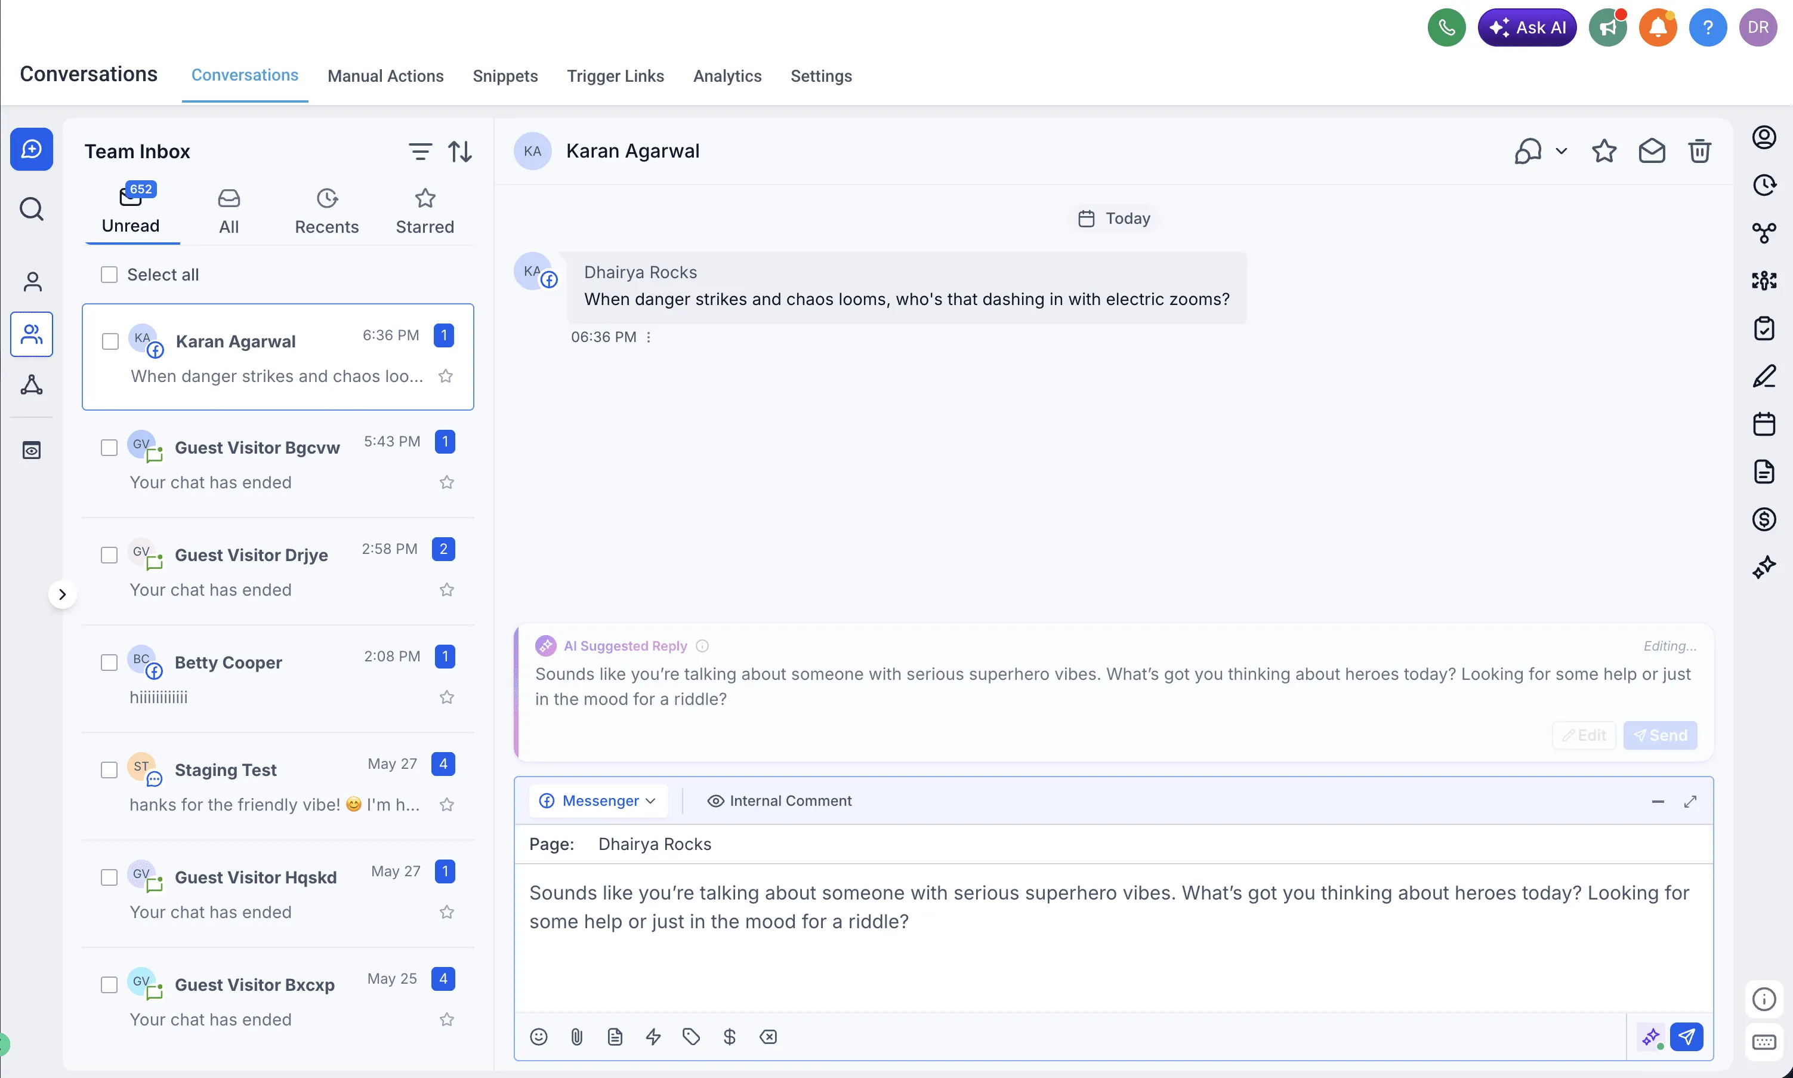Select the Conversations tab

245,76
